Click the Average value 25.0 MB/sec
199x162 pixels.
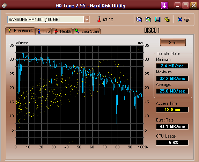click(x=172, y=91)
